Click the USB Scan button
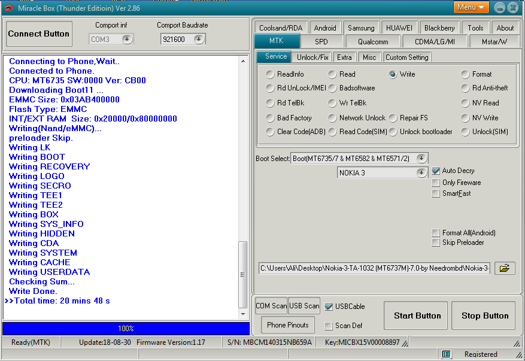This screenshot has height=361, width=525. tap(304, 306)
